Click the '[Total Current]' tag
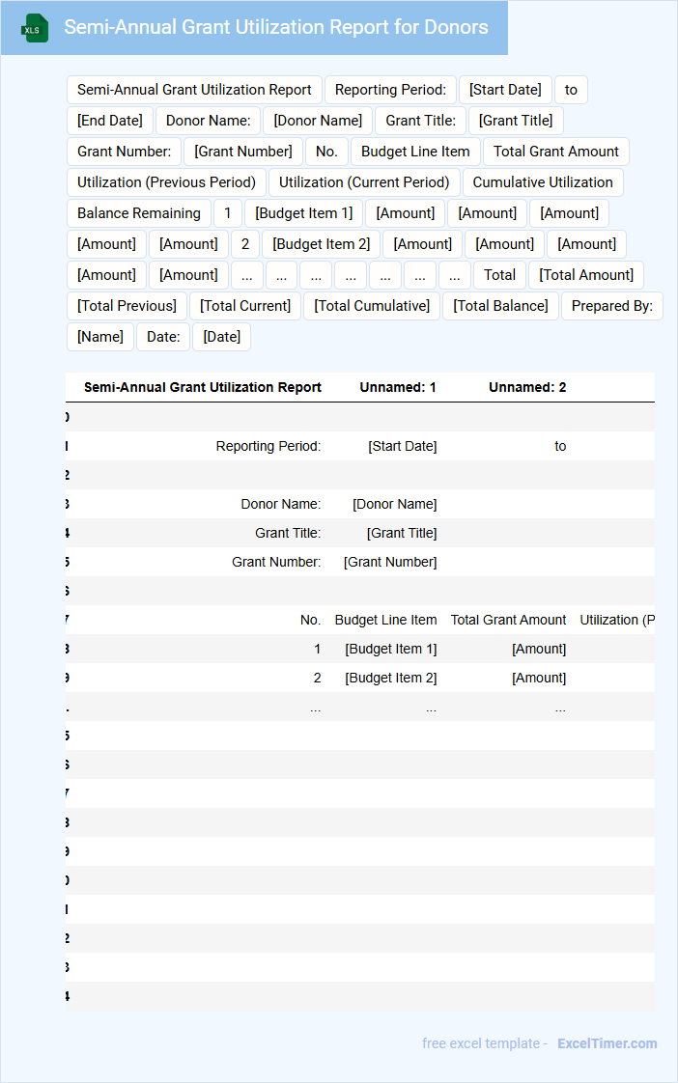 (245, 306)
